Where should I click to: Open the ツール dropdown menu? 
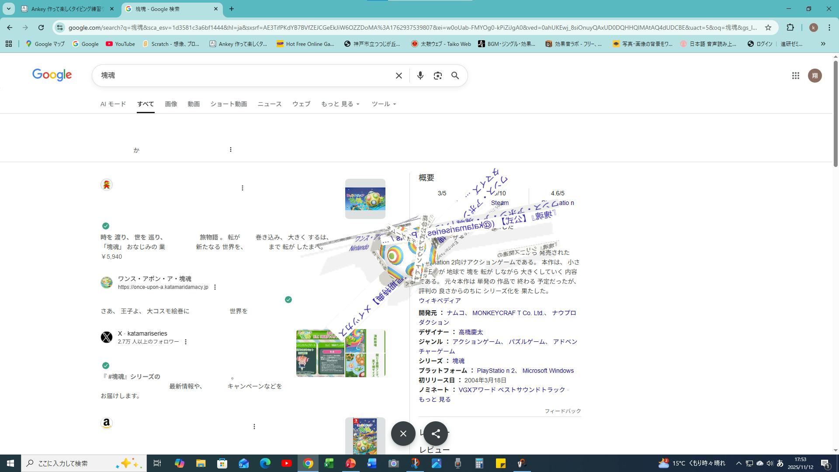384,104
